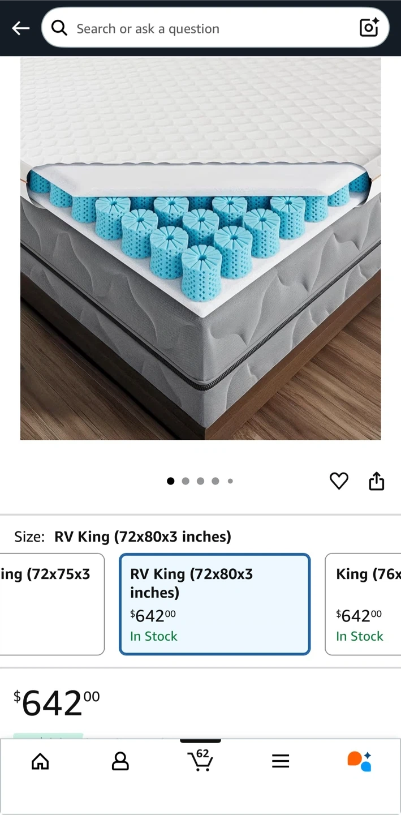Click the magnifying glass search icon
The height and width of the screenshot is (815, 401).
pos(59,28)
